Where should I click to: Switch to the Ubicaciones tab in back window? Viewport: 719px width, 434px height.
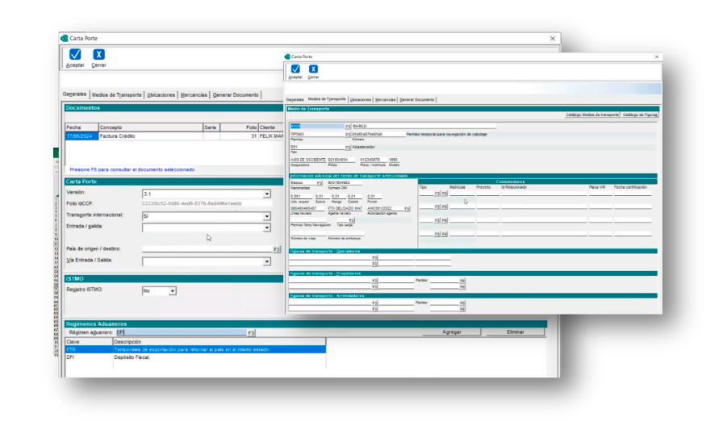pyautogui.click(x=161, y=94)
